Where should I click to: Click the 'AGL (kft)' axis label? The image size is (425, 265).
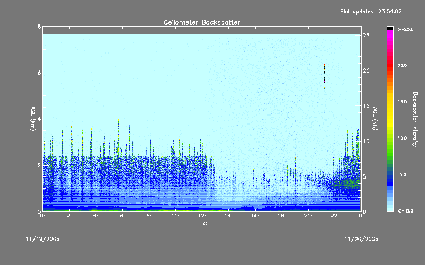click(x=375, y=119)
